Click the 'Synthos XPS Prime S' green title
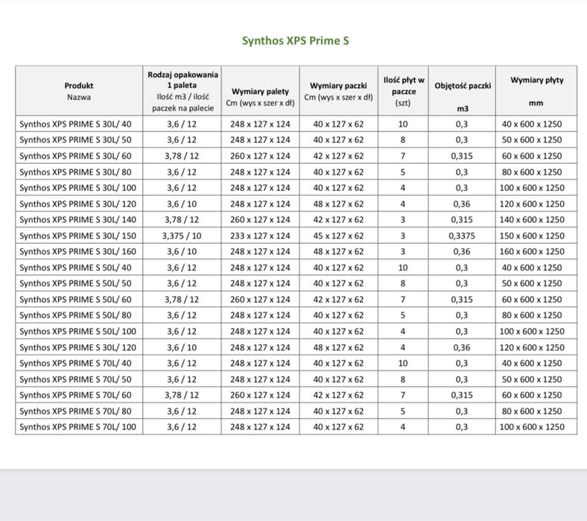The image size is (587, 521). [x=296, y=40]
